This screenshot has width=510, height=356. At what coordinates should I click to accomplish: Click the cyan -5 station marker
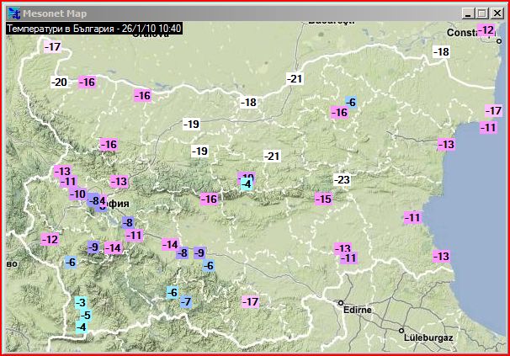point(85,315)
